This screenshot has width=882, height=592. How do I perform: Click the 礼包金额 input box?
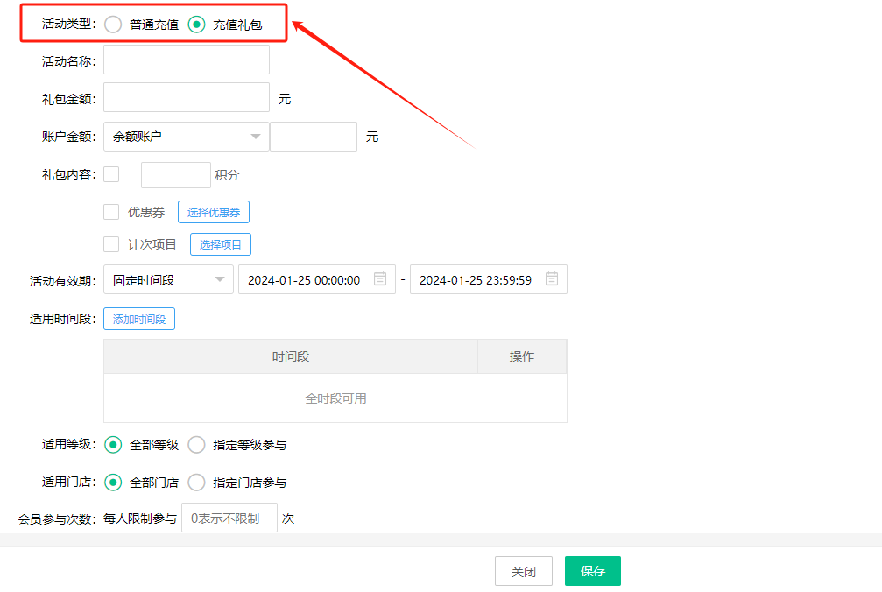[186, 98]
